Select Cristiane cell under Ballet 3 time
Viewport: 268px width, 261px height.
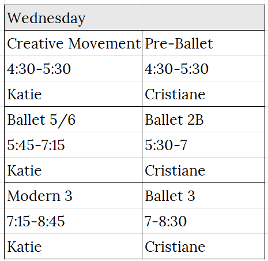(203, 247)
